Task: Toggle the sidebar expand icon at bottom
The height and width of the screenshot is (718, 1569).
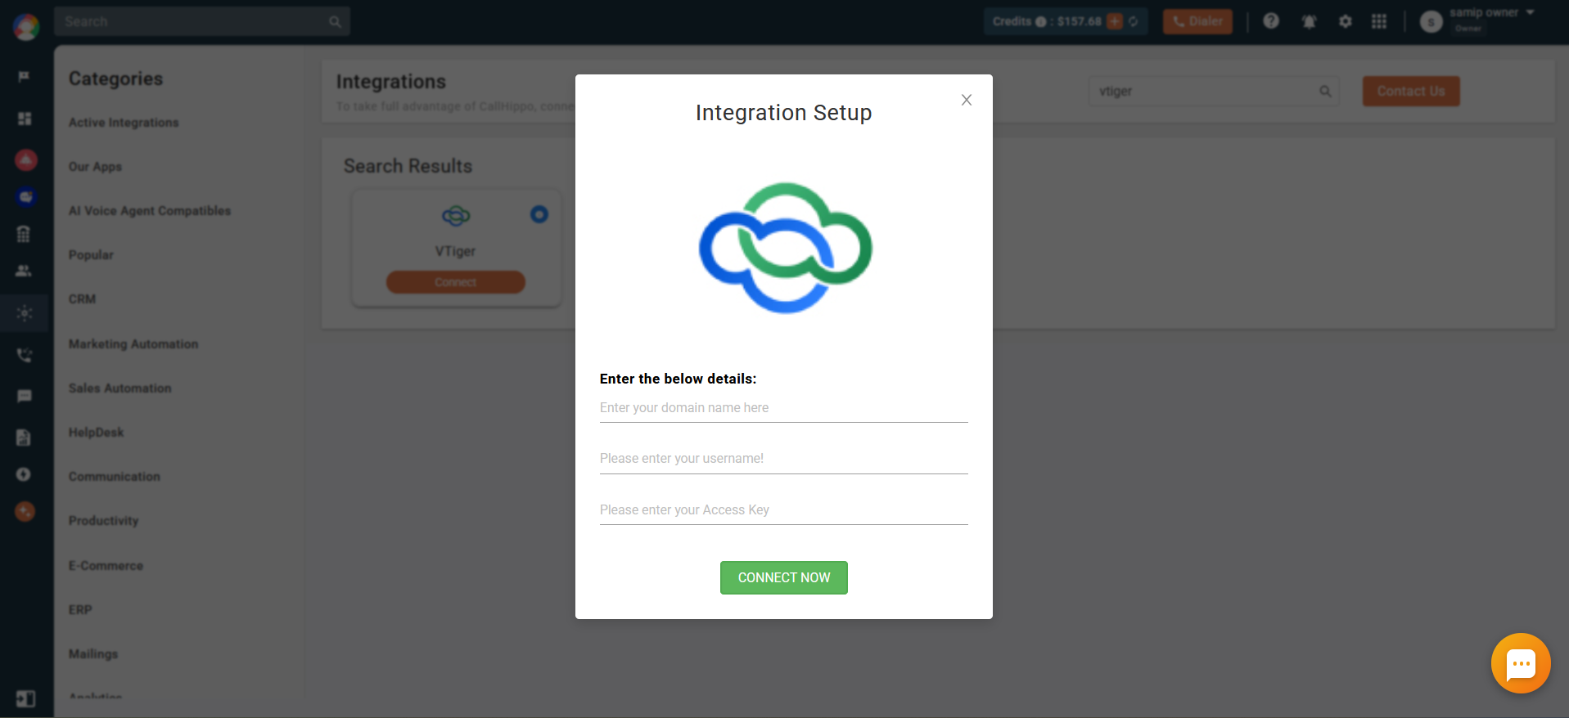Action: point(25,698)
